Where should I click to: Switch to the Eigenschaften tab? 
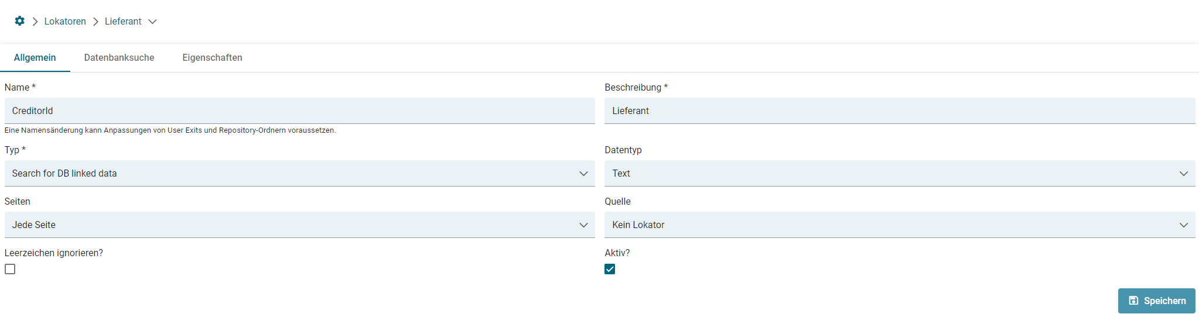[212, 57]
